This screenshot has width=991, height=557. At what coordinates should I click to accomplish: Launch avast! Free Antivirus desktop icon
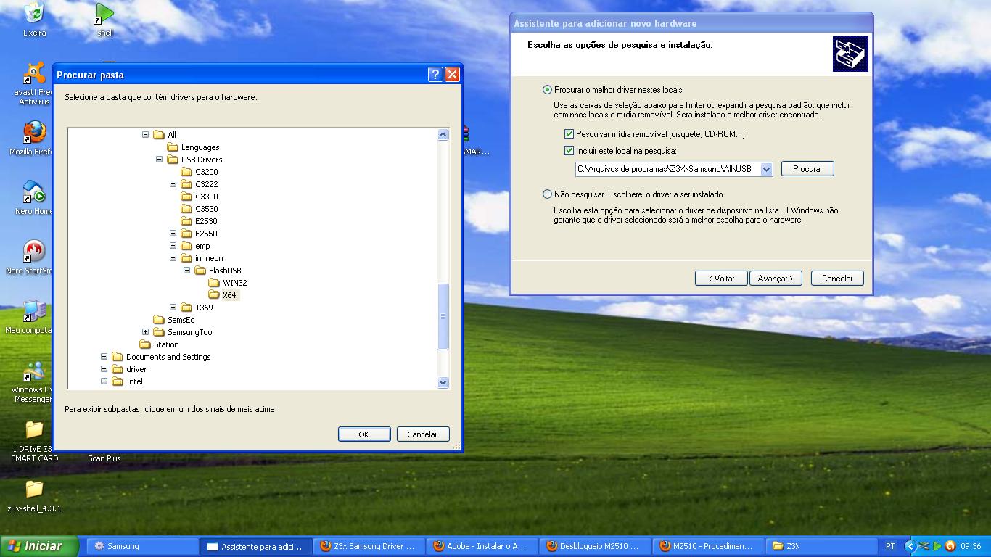pos(34,74)
